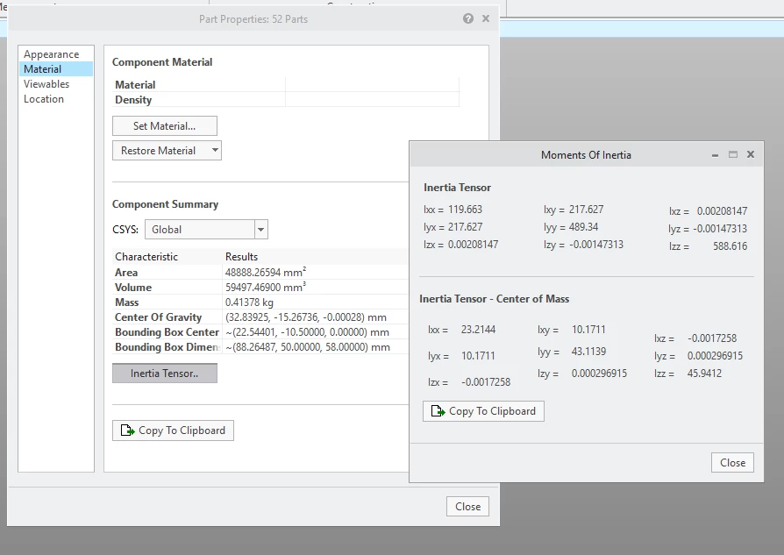Select Material in the properties list

coord(56,69)
